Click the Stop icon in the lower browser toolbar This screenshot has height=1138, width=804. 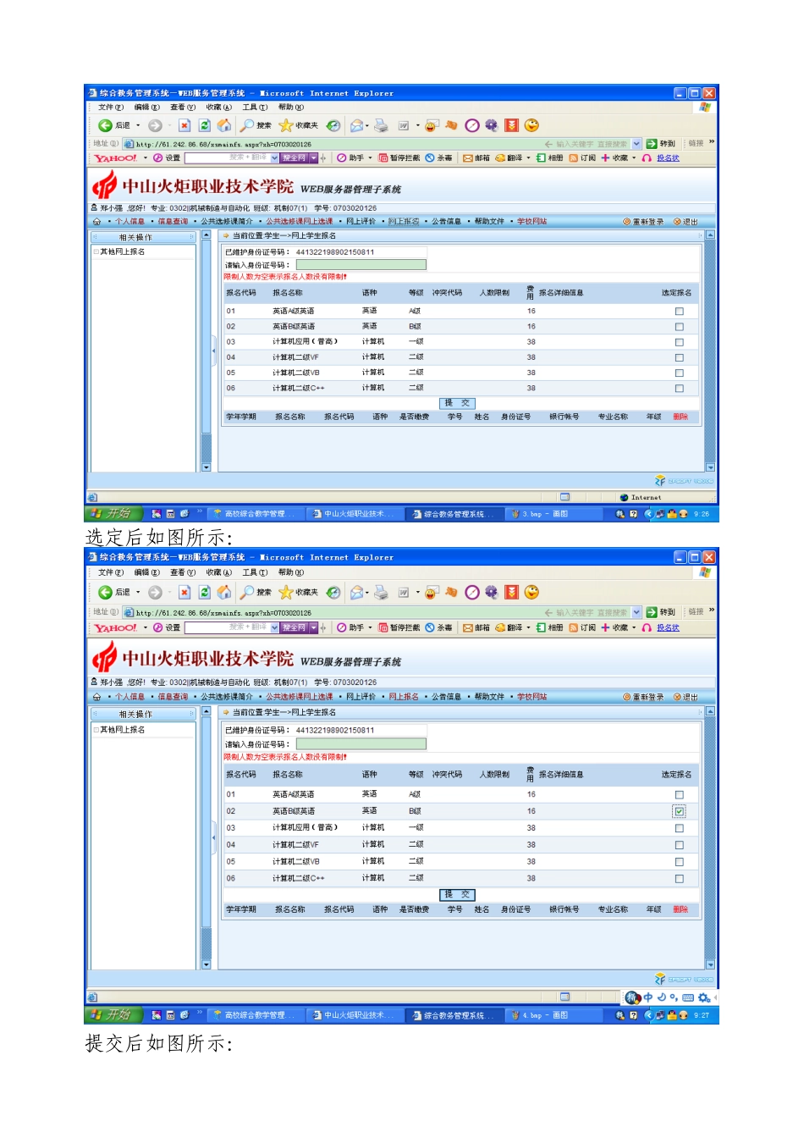(x=184, y=592)
